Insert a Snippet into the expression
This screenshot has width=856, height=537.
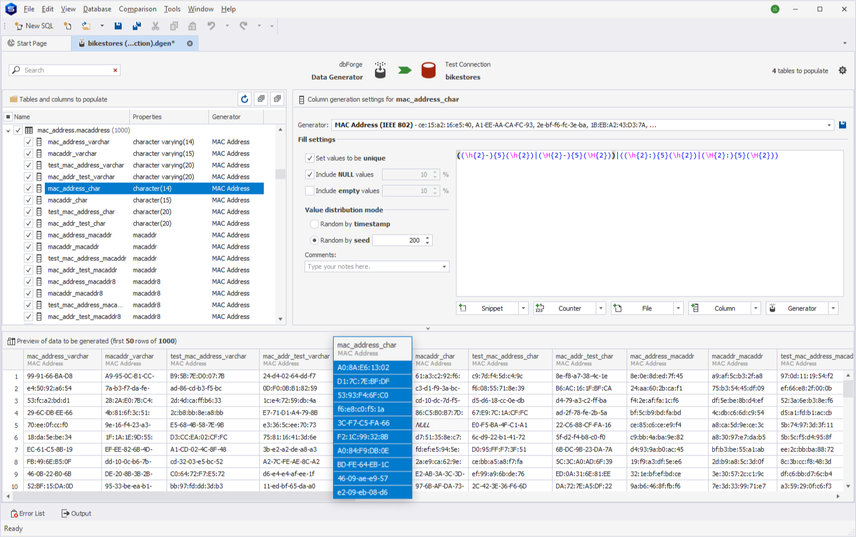[487, 308]
